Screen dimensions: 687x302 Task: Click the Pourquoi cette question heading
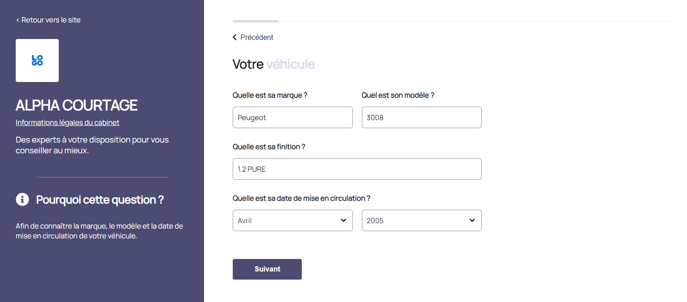tap(100, 199)
